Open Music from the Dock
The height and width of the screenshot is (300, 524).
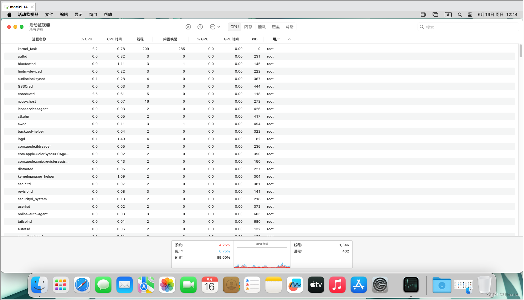pos(337,285)
